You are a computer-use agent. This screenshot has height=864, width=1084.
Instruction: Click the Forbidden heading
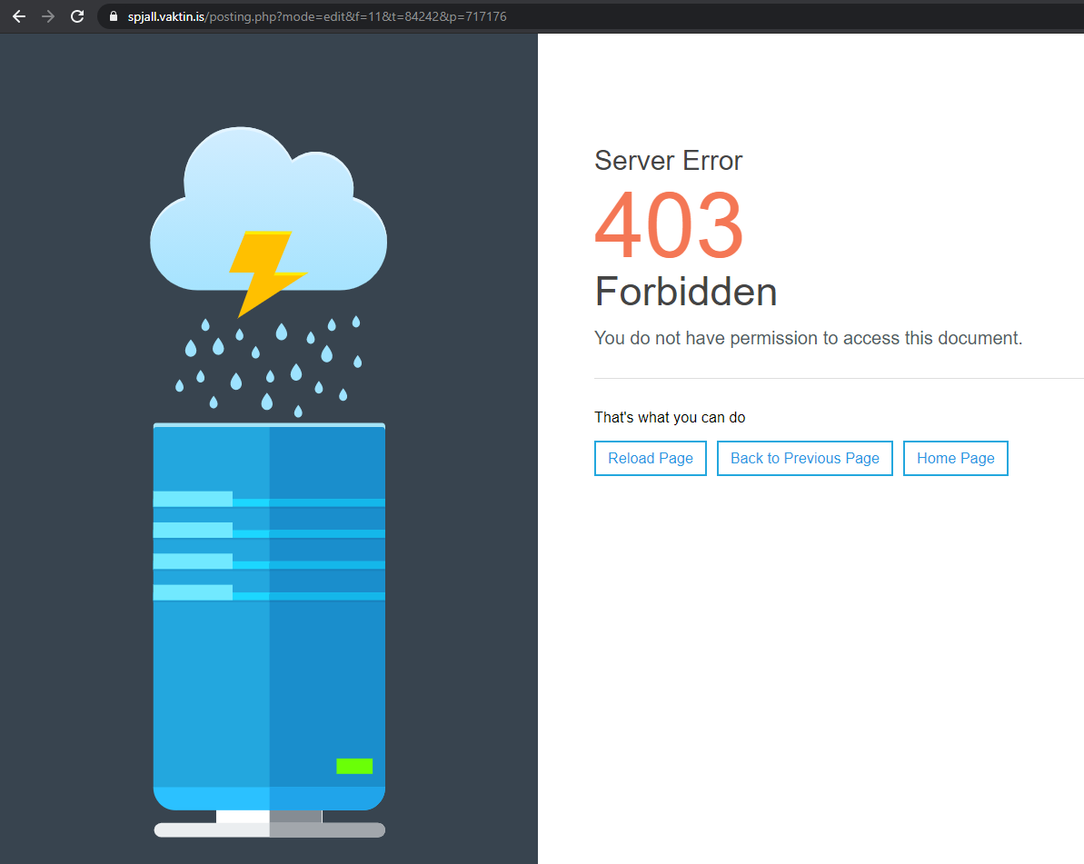pyautogui.click(x=686, y=293)
